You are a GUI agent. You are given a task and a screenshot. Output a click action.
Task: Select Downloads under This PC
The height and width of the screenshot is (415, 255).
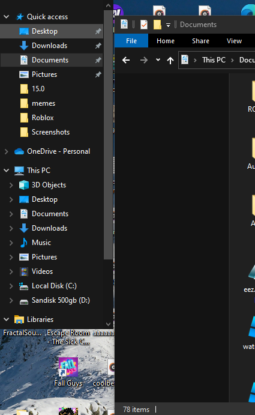(x=49, y=228)
